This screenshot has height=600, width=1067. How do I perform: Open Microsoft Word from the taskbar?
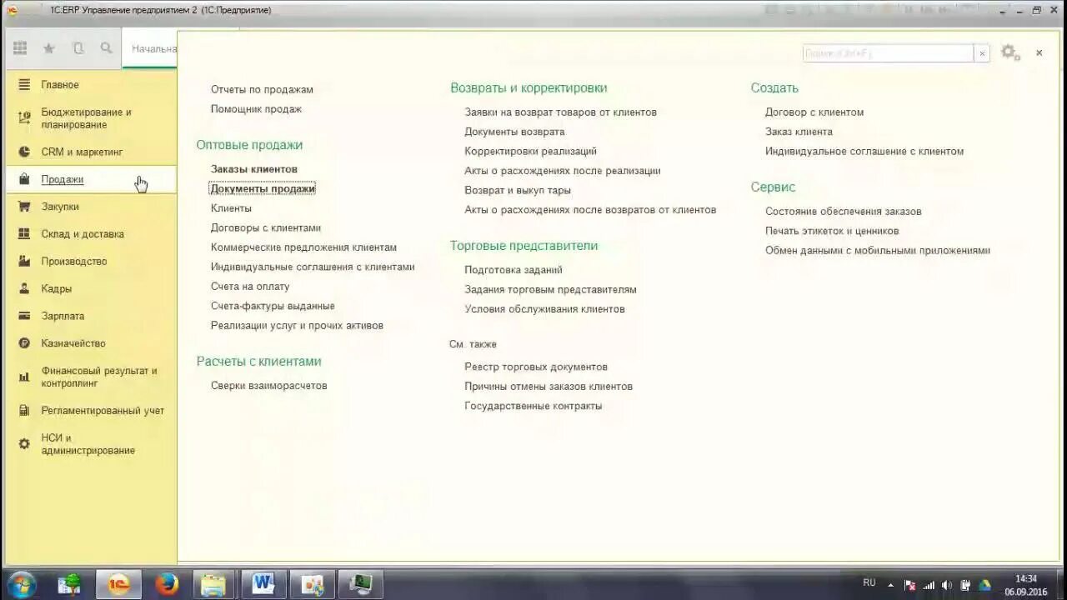click(263, 584)
